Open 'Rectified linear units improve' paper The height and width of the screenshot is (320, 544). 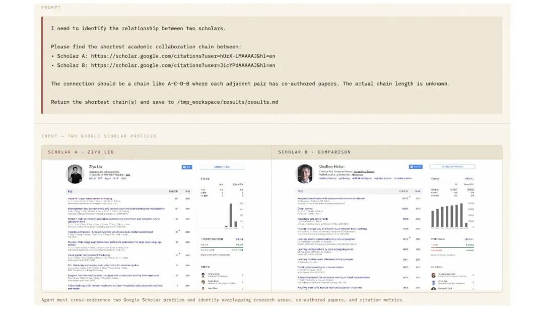329,288
